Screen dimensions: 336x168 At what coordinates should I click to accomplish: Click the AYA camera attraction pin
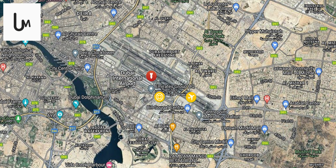click(60, 115)
